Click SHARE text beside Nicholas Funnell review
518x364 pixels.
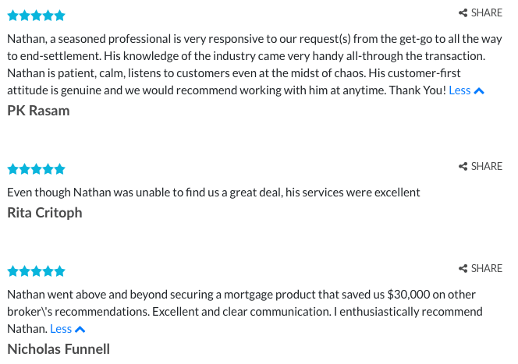pos(487,269)
